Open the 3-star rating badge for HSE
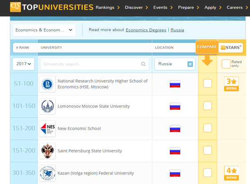 231,84
